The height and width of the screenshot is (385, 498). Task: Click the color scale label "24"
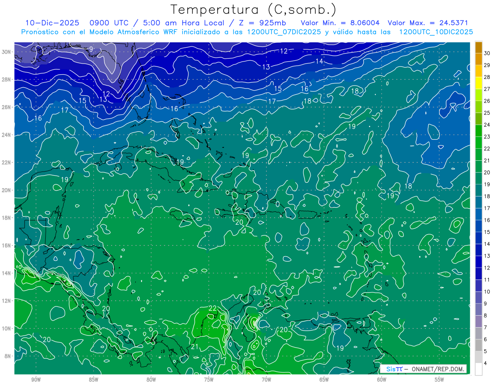pos(487,125)
